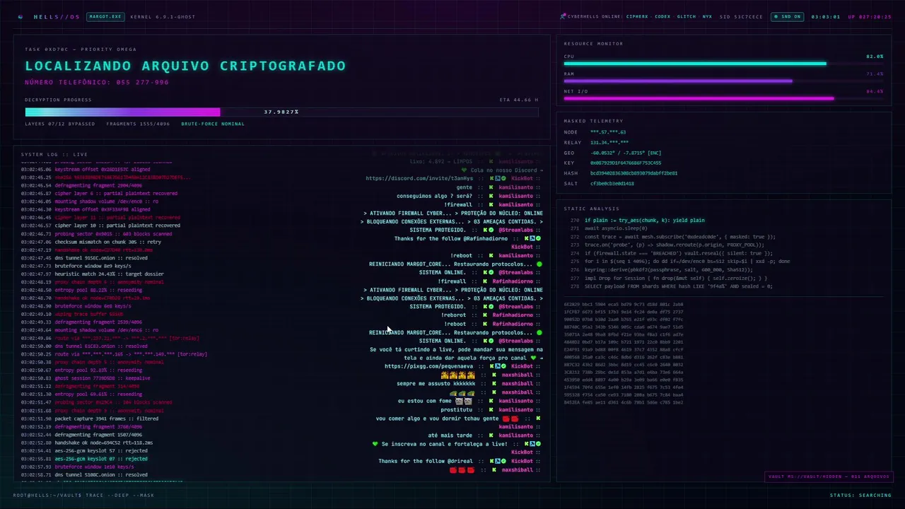Click the @drireal mention in the follow message
The width and height of the screenshot is (905, 509).
pos(461,461)
